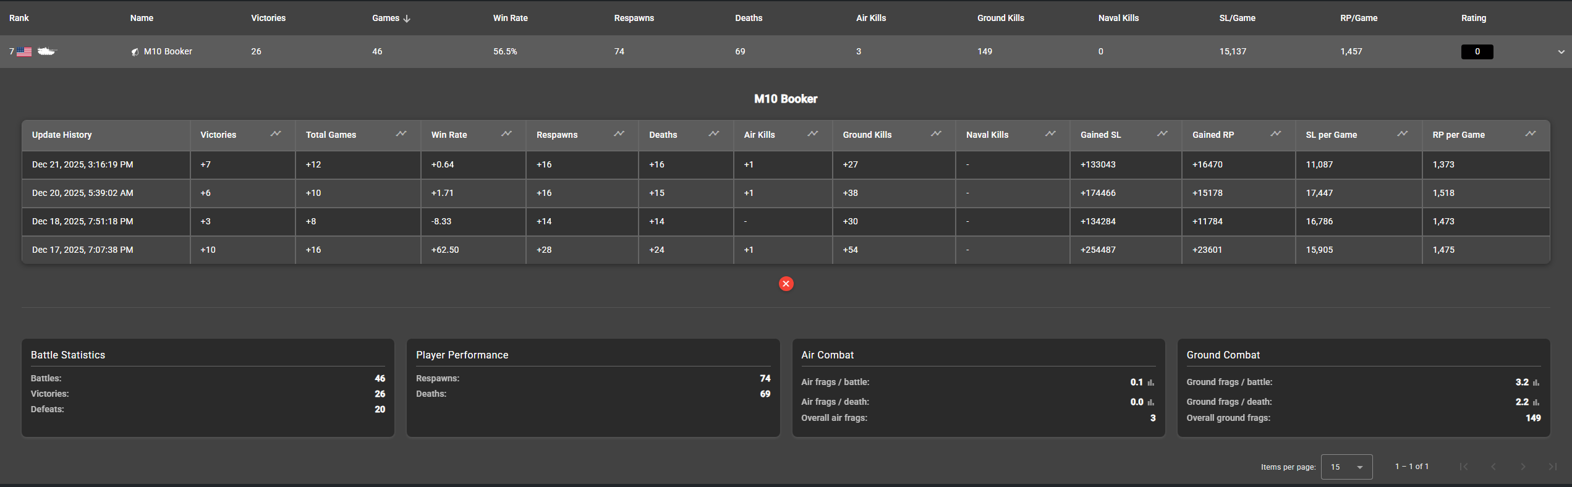Image resolution: width=1572 pixels, height=487 pixels.
Task: Click the black Rating badge
Action: [1477, 52]
